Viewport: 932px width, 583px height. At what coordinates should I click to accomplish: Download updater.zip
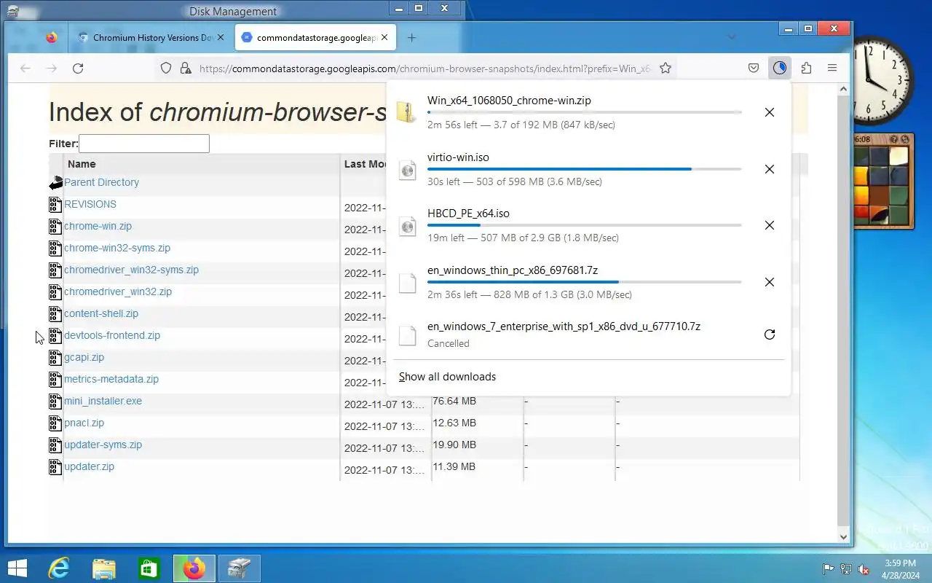(x=89, y=466)
